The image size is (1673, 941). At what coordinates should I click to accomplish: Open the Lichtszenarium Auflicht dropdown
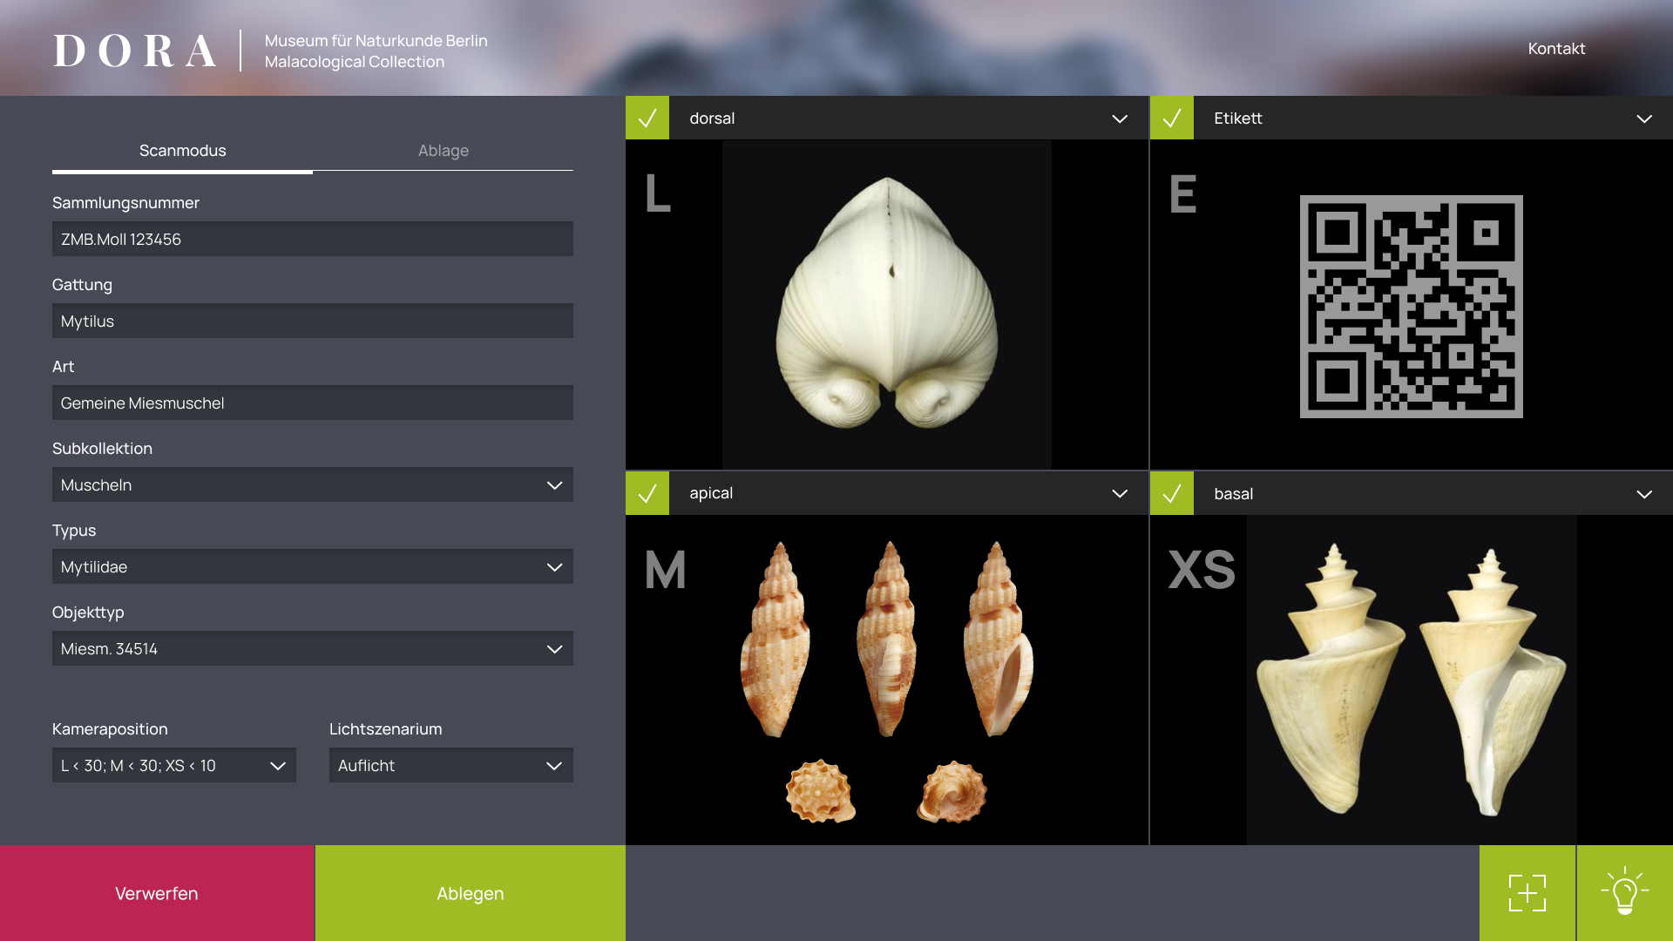[451, 765]
